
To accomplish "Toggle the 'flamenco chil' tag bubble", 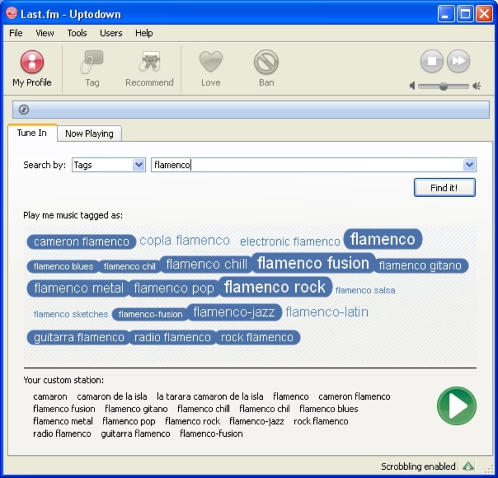I will click(129, 266).
